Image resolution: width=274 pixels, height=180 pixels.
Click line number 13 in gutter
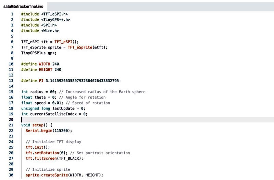click(11, 81)
